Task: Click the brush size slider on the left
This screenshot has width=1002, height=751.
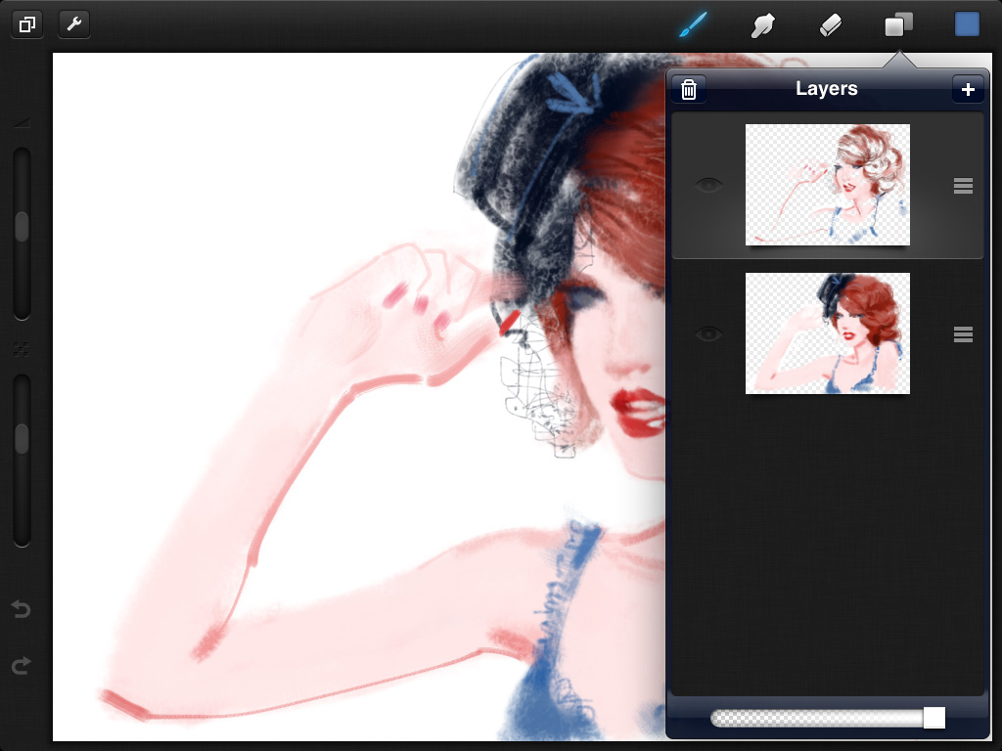Action: [22, 234]
